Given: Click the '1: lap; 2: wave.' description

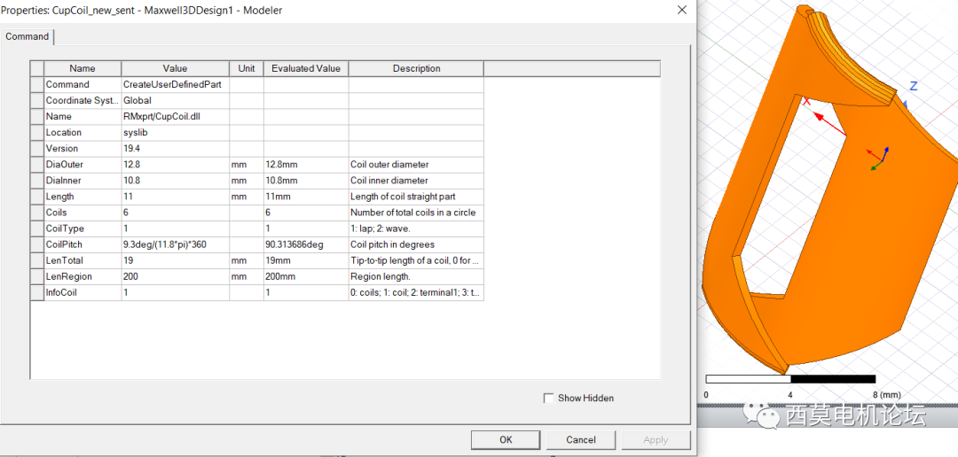Looking at the screenshot, I should click(x=416, y=228).
